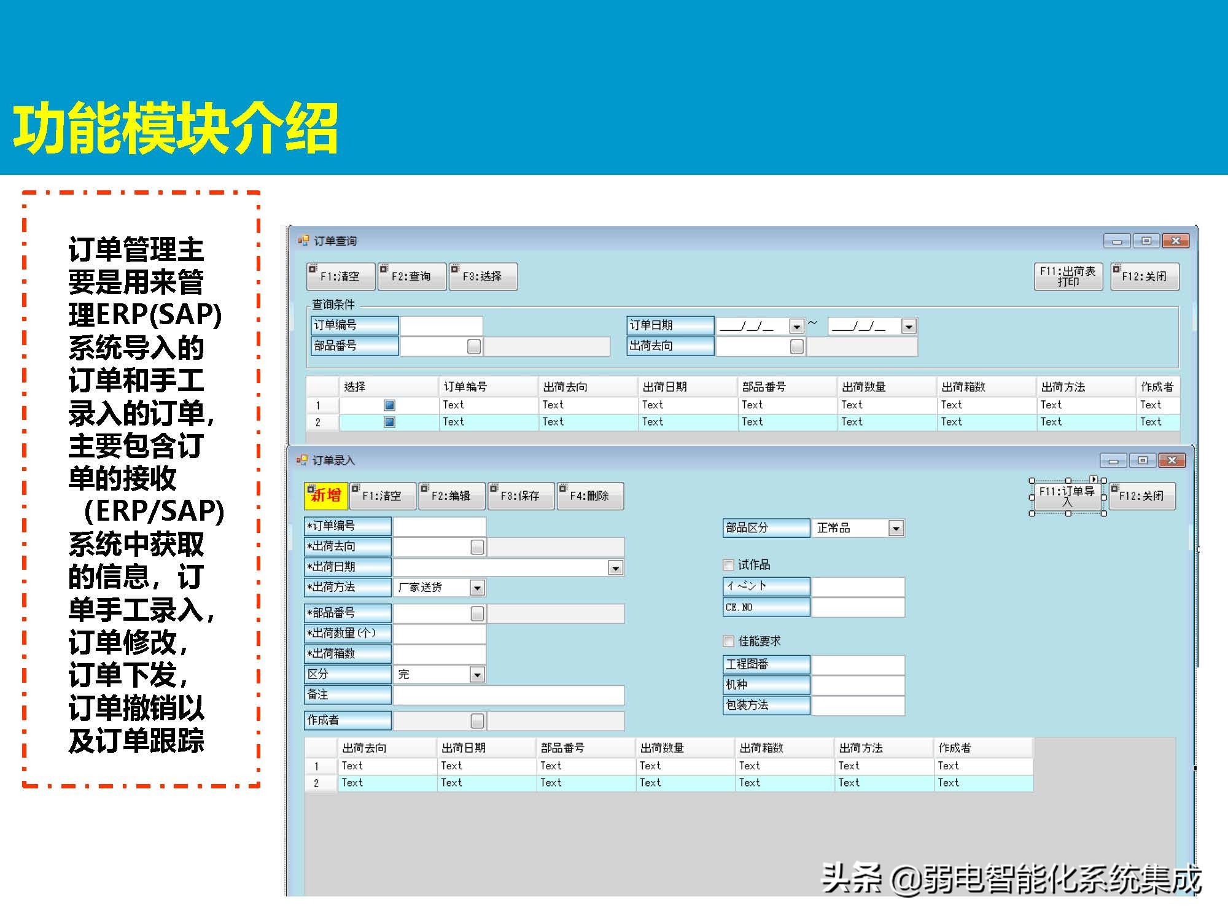
Task: Click 选择 column header in query grid
Action: [389, 387]
